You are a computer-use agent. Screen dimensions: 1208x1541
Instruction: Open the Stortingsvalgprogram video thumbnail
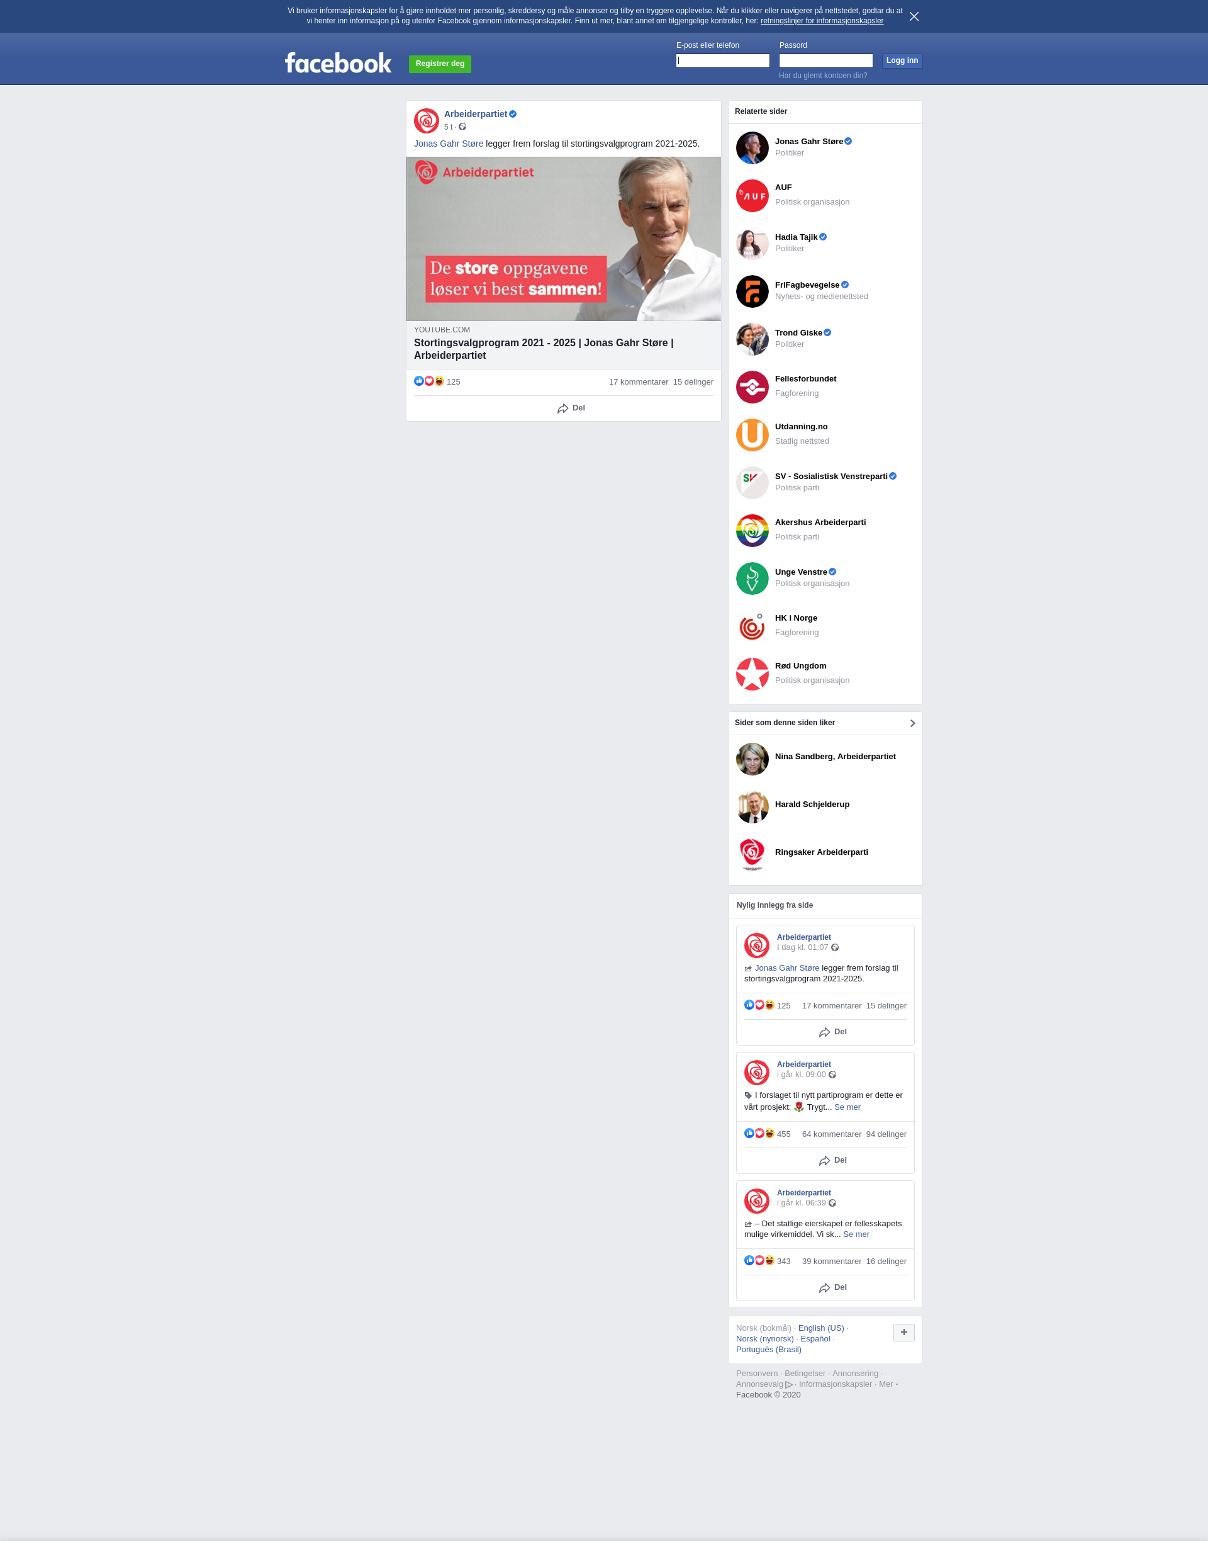point(564,239)
